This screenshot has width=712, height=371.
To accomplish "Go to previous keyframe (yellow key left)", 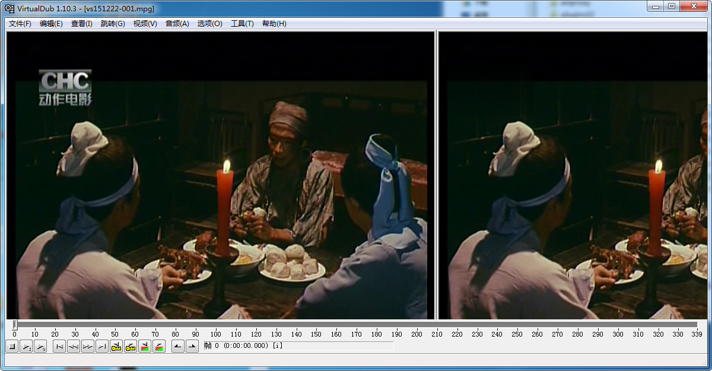I will 116,346.
